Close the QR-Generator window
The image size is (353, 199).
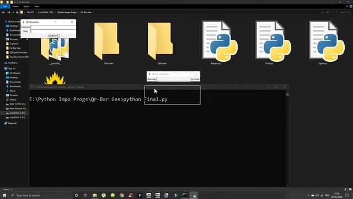(72, 22)
